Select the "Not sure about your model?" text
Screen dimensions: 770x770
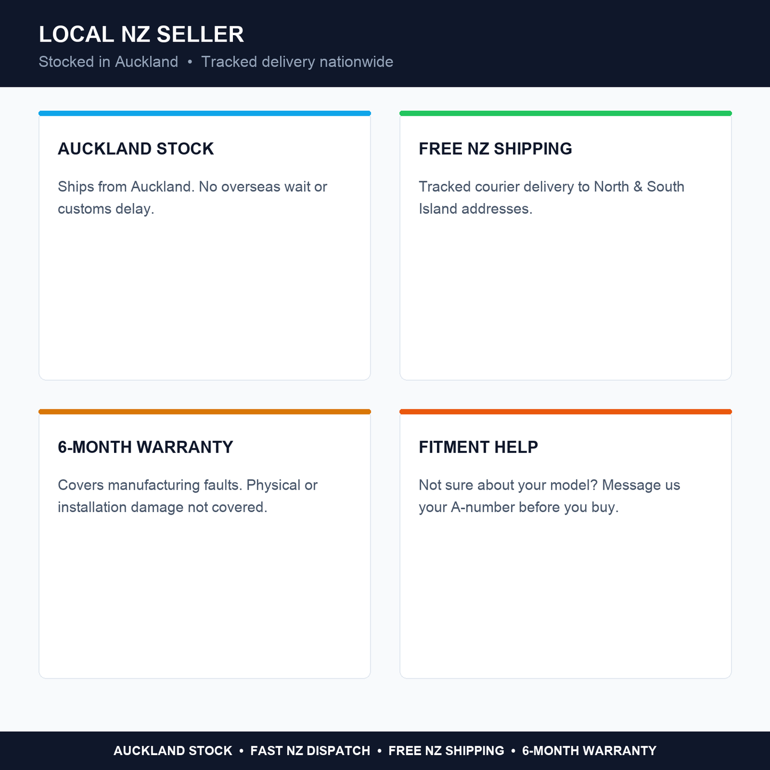(x=508, y=485)
